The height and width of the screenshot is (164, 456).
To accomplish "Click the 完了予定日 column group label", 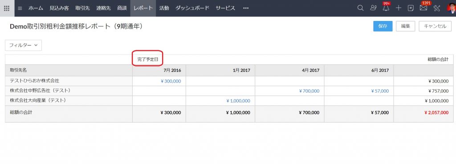I will 148,59.
